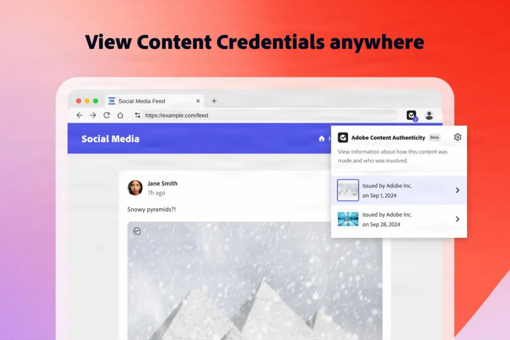Open a new browser tab with the plus
This screenshot has height=340, width=510.
coord(214,101)
